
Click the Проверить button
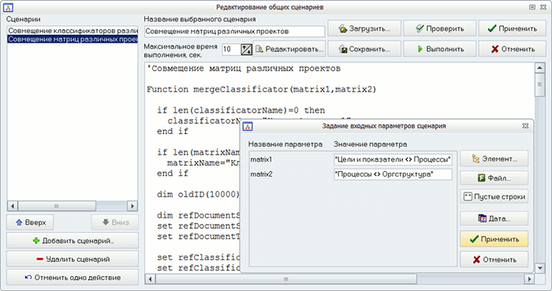[x=440, y=28]
